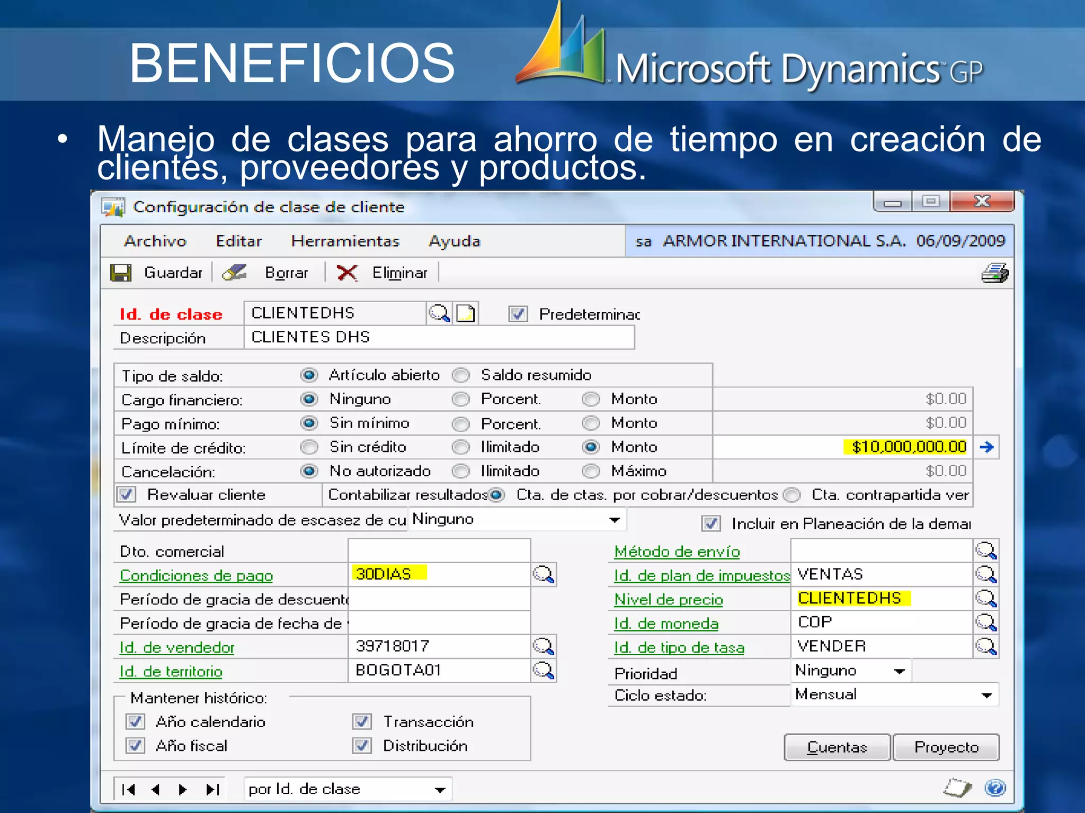The width and height of the screenshot is (1085, 813).
Task: Click the Guardar save disk icon
Action: click(x=121, y=273)
